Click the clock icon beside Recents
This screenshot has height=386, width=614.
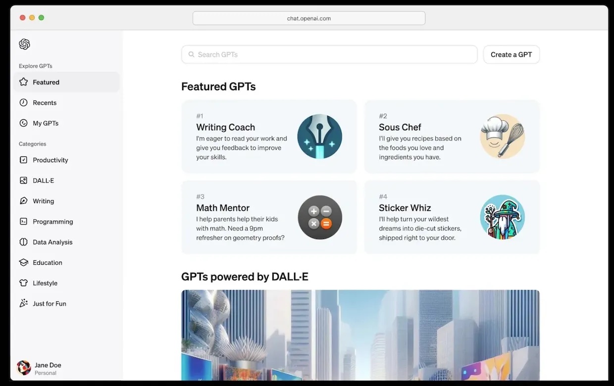click(23, 102)
